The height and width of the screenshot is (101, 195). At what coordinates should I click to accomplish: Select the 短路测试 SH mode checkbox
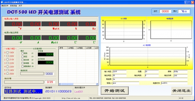pos(23,66)
